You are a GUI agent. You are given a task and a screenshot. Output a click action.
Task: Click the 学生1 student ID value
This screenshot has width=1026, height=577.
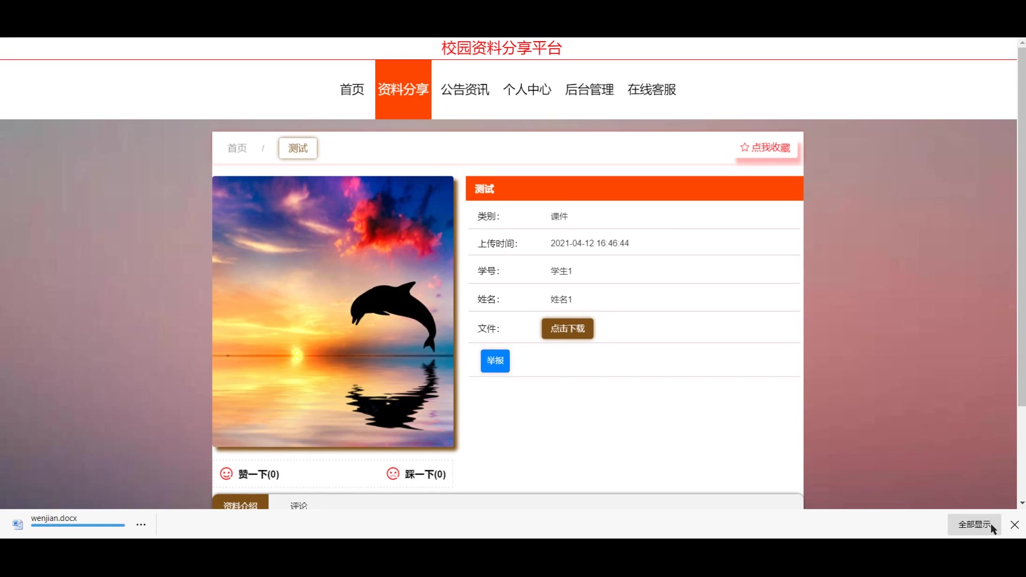click(x=561, y=271)
